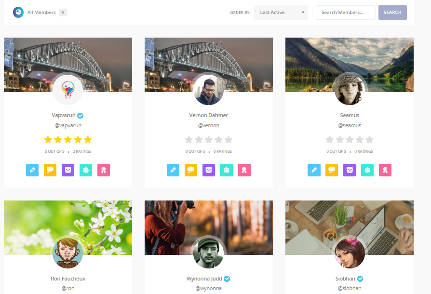Click the teal groups icon on Seamus's card

pos(367,170)
